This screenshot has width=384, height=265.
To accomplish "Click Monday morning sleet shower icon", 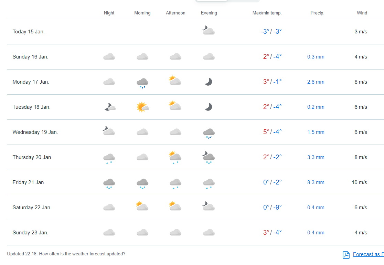I will [142, 83].
